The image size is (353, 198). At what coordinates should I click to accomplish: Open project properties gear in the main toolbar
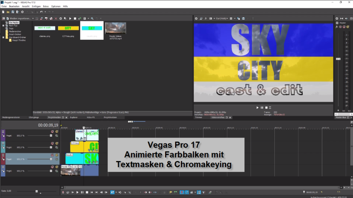[x=22, y=12]
